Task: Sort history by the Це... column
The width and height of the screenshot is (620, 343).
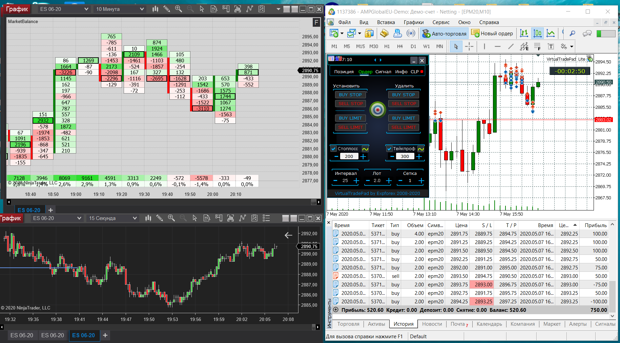Action: [568, 225]
